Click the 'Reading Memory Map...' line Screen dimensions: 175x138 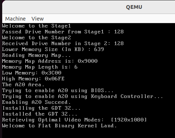pos(36,55)
